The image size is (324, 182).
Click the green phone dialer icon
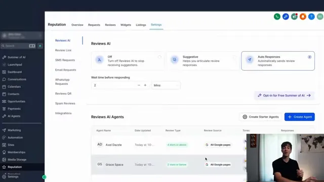(x=277, y=17)
